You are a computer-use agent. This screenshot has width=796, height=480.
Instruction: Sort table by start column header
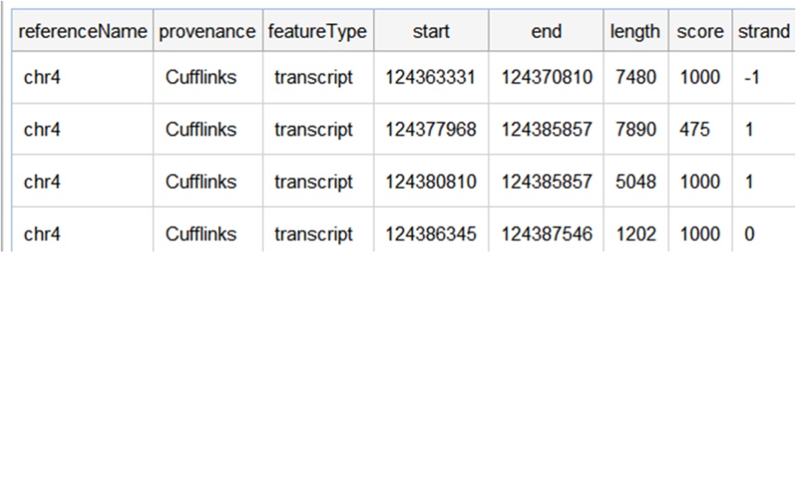431,31
